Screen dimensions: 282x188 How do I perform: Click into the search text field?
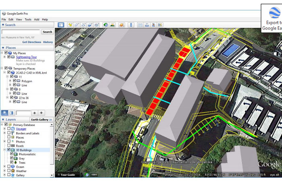point(21,32)
